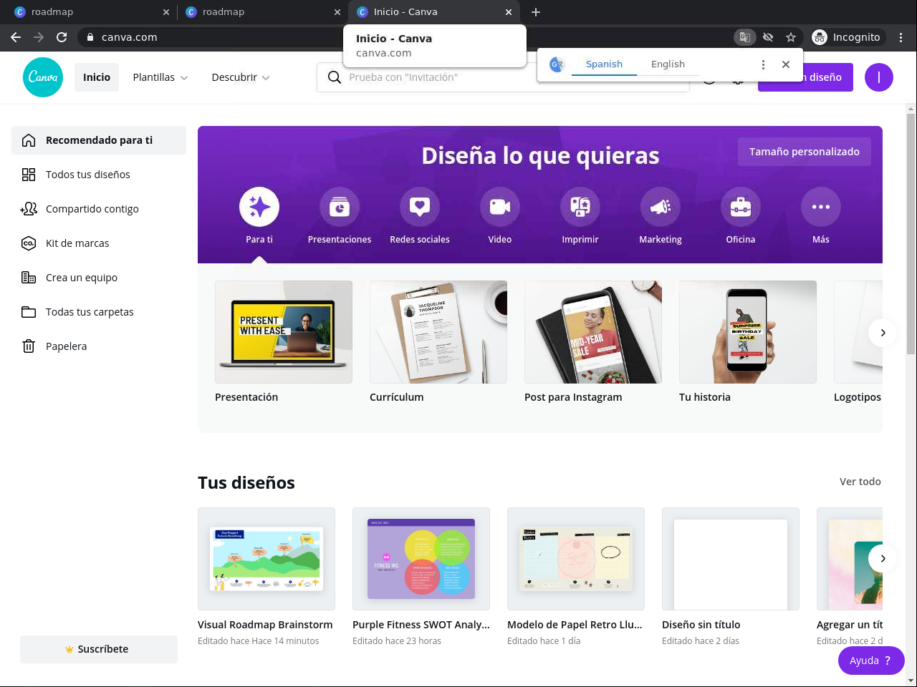Go to the Inicio tab
This screenshot has height=687, width=917.
[x=97, y=77]
